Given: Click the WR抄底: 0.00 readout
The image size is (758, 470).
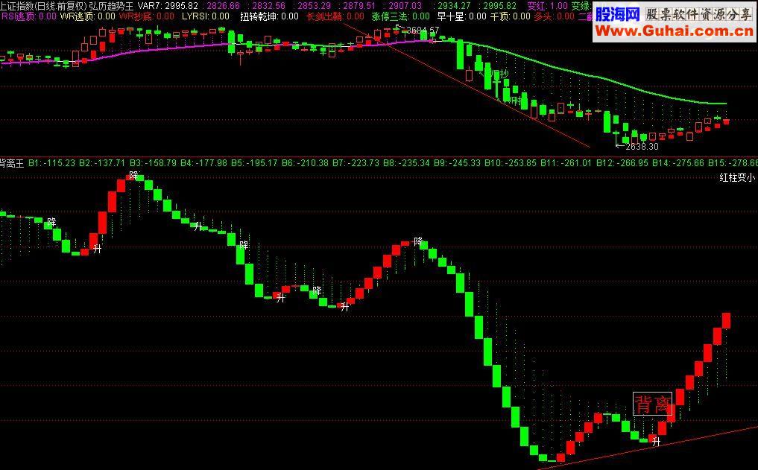Looking at the screenshot, I should point(147,16).
